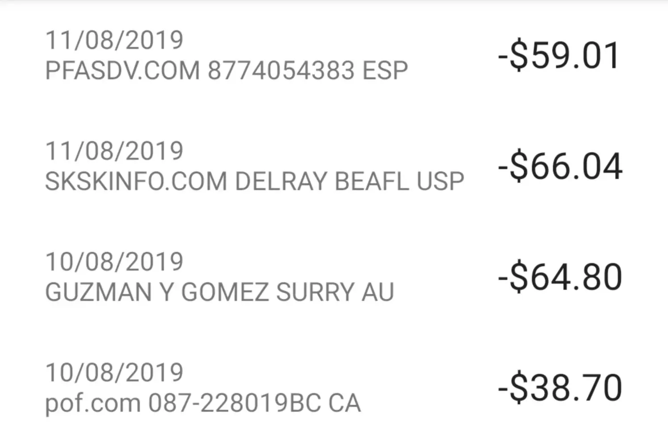
Task: Tap the -$59.01 transaction amount
Action: 559,56
